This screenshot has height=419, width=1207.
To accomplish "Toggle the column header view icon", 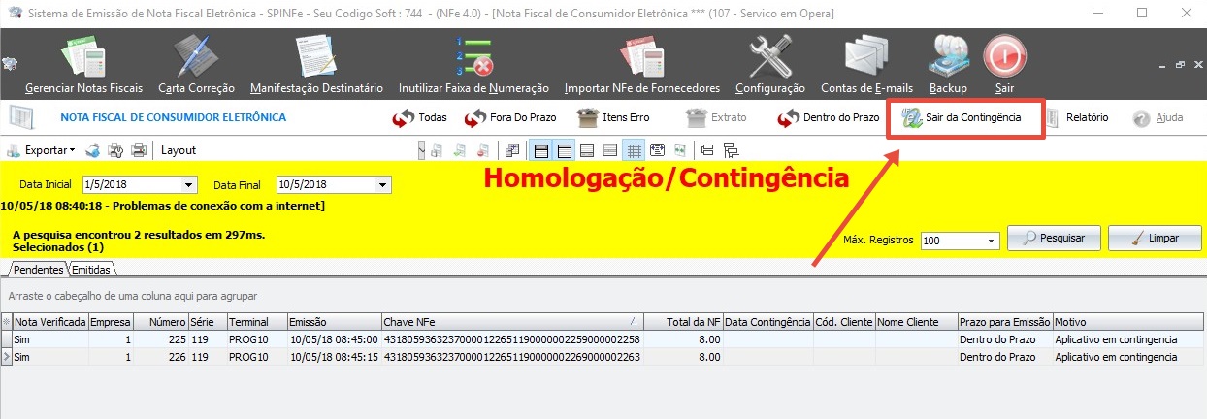I will (565, 150).
